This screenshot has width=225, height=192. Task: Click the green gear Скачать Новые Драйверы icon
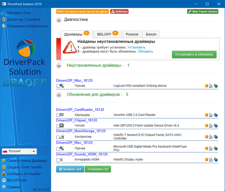coord(4,160)
